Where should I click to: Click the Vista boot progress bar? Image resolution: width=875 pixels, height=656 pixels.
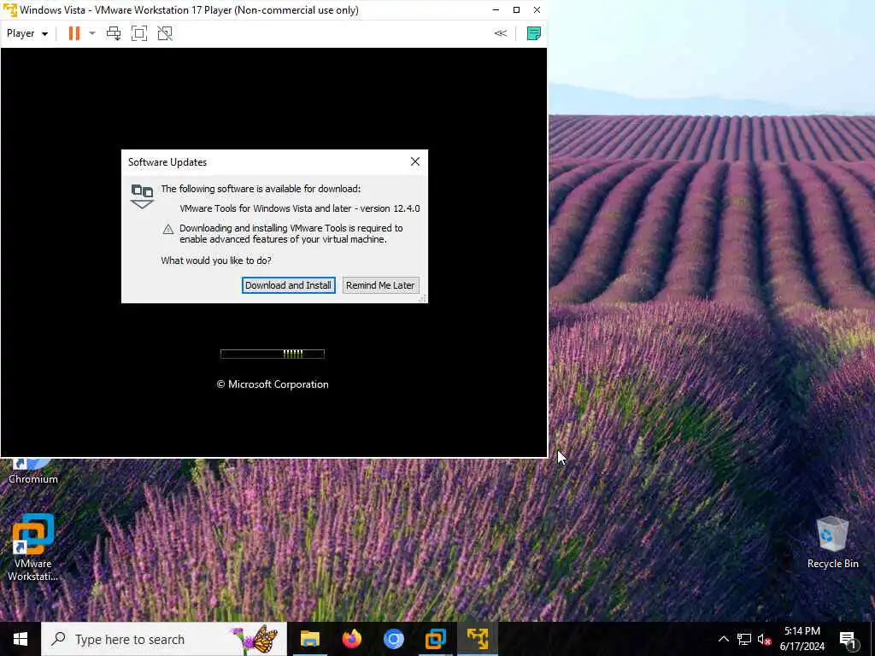coord(273,354)
